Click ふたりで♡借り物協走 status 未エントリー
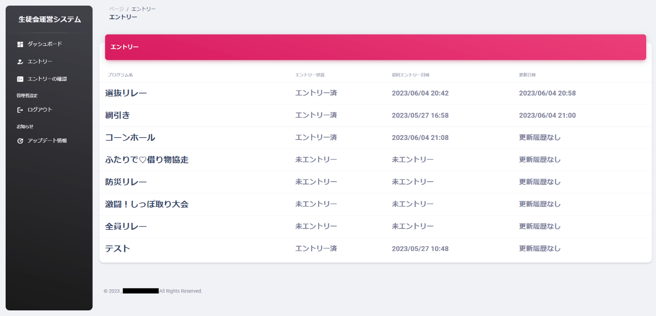 pos(316,160)
